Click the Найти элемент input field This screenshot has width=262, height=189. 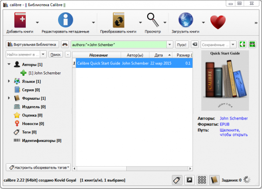tap(23, 54)
